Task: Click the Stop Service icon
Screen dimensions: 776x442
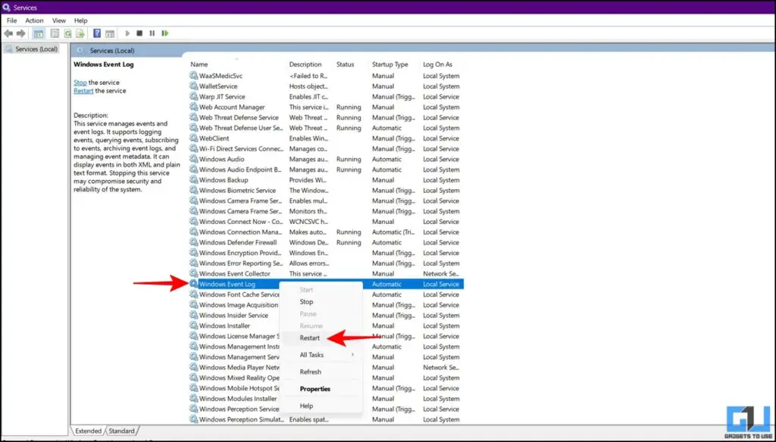Action: (x=139, y=33)
